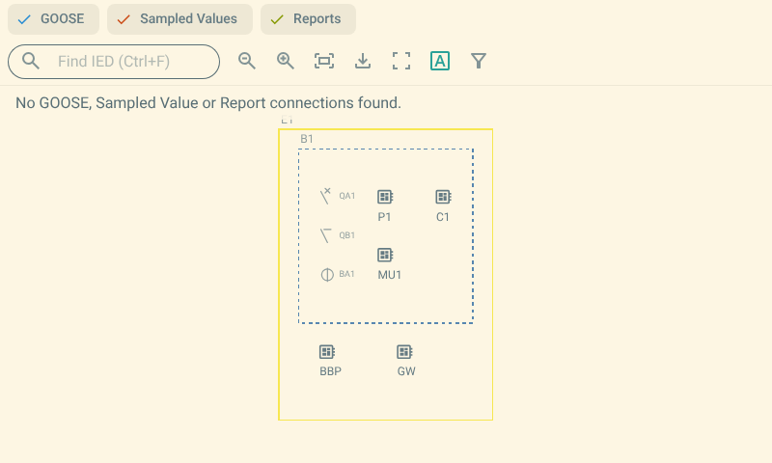
Task: Click the zoom to fit icon
Action: tap(324, 61)
